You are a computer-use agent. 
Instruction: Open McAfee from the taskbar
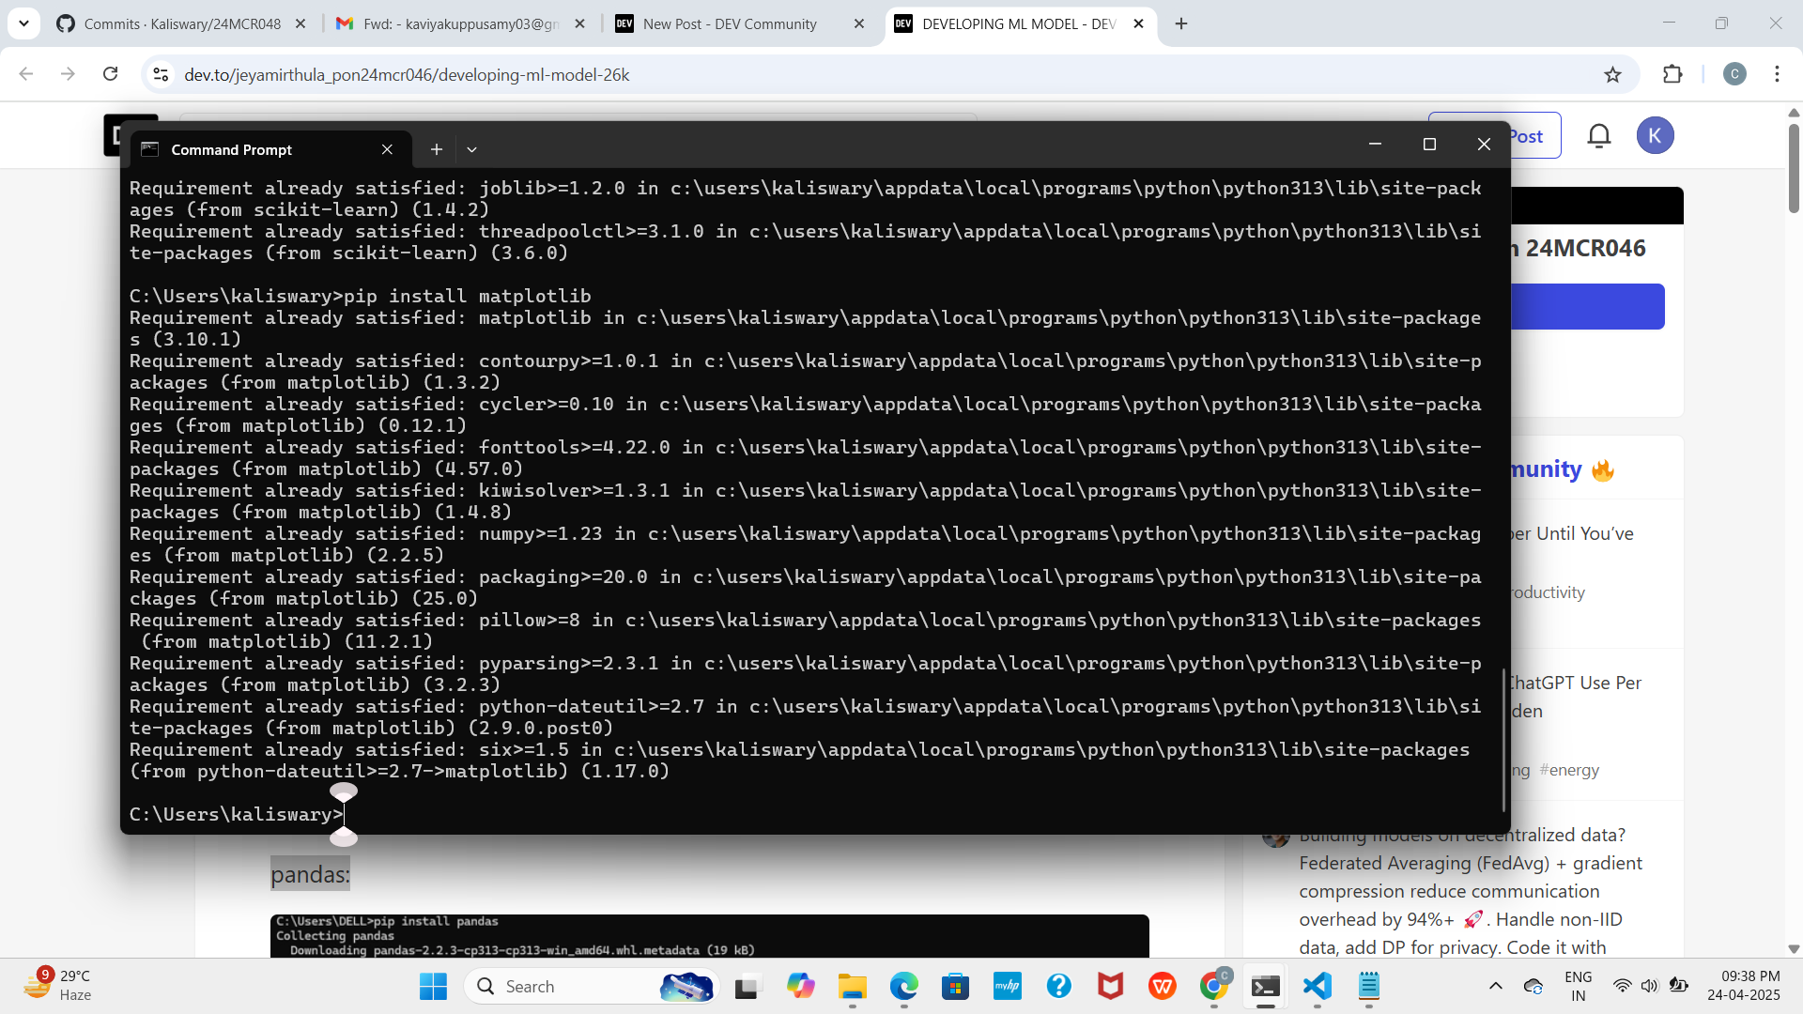pos(1110,986)
